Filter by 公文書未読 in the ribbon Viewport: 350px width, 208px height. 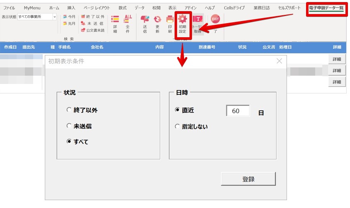tap(93, 30)
